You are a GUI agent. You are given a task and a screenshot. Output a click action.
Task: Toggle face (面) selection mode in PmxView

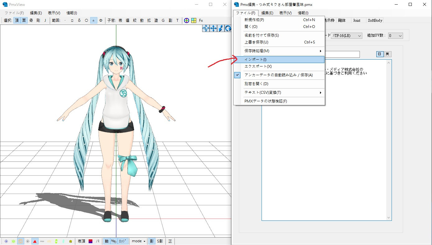24,20
